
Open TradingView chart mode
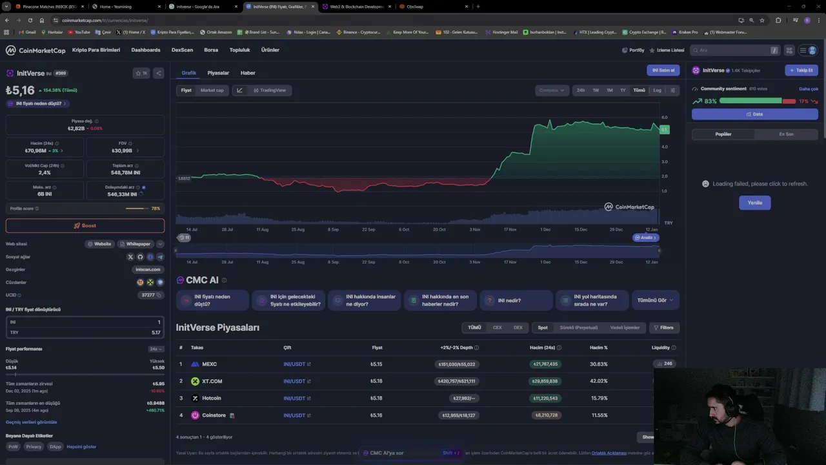270,90
